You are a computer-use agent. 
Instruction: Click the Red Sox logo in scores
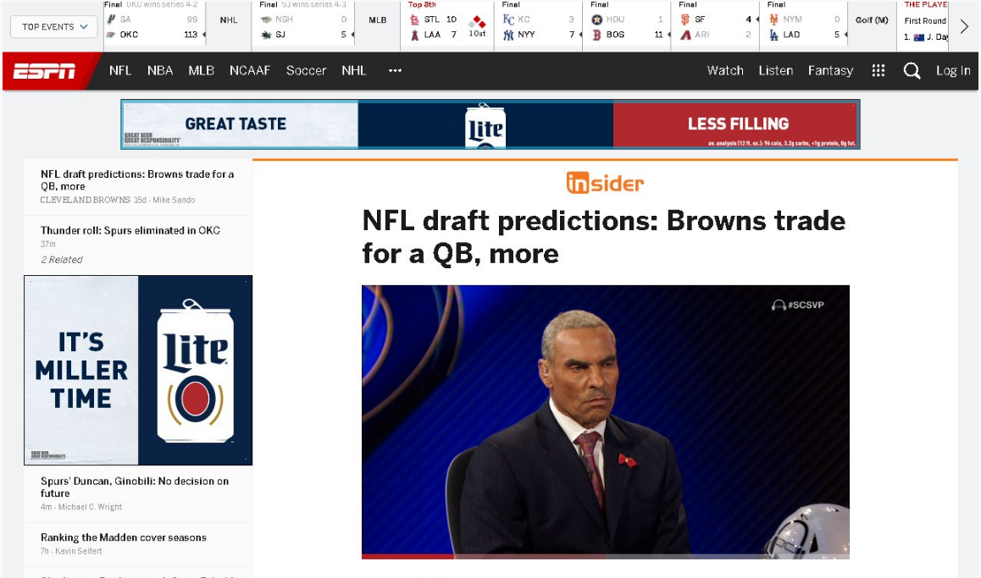[596, 35]
